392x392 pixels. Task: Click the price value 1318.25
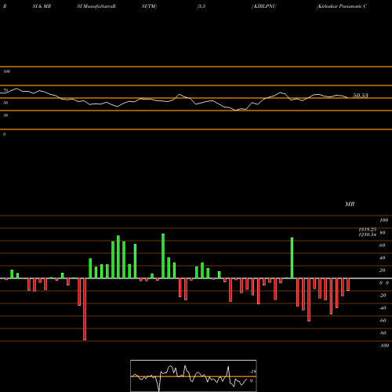pos(368,230)
